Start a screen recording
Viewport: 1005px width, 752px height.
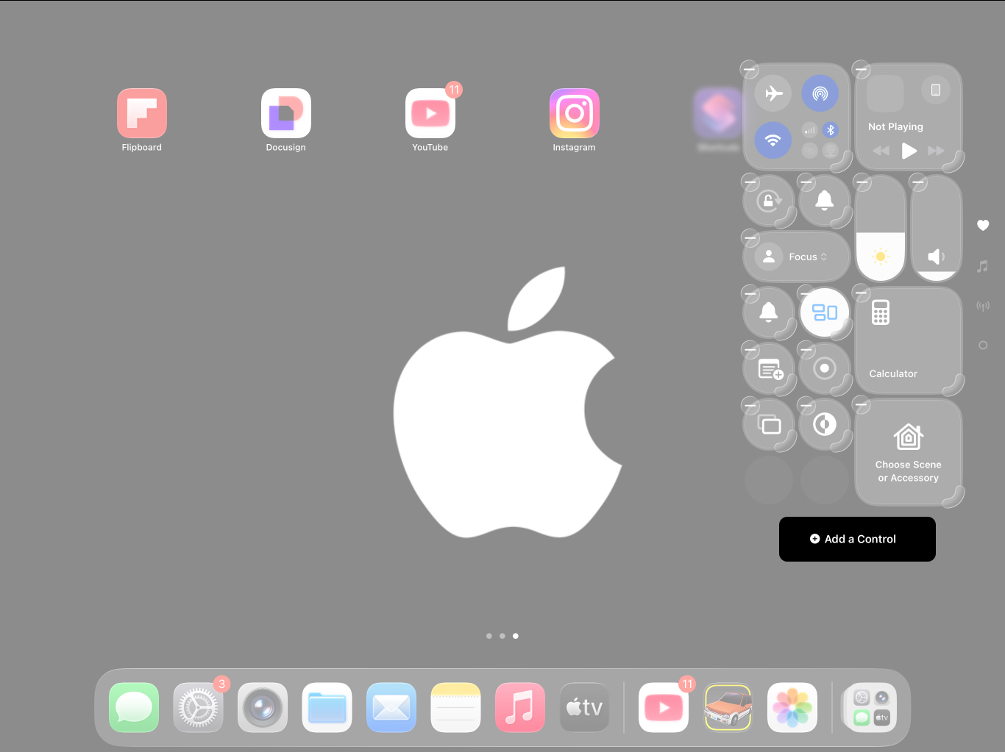825,368
